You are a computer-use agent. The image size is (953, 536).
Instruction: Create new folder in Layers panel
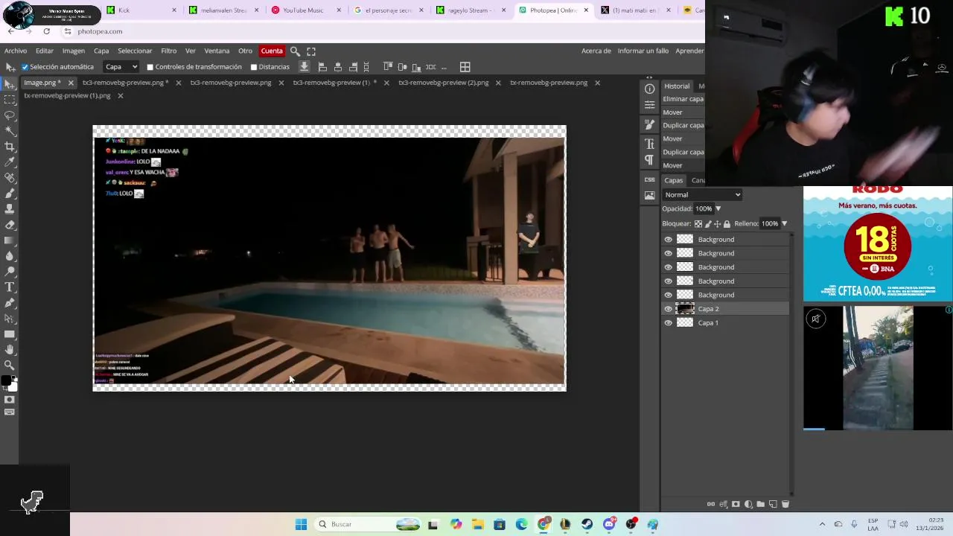[x=760, y=504]
